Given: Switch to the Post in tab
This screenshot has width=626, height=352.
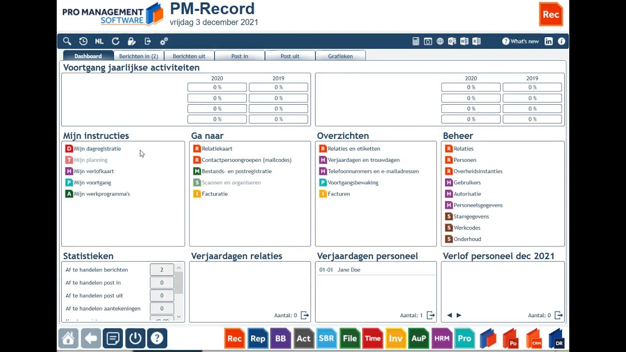Looking at the screenshot, I should click(240, 56).
